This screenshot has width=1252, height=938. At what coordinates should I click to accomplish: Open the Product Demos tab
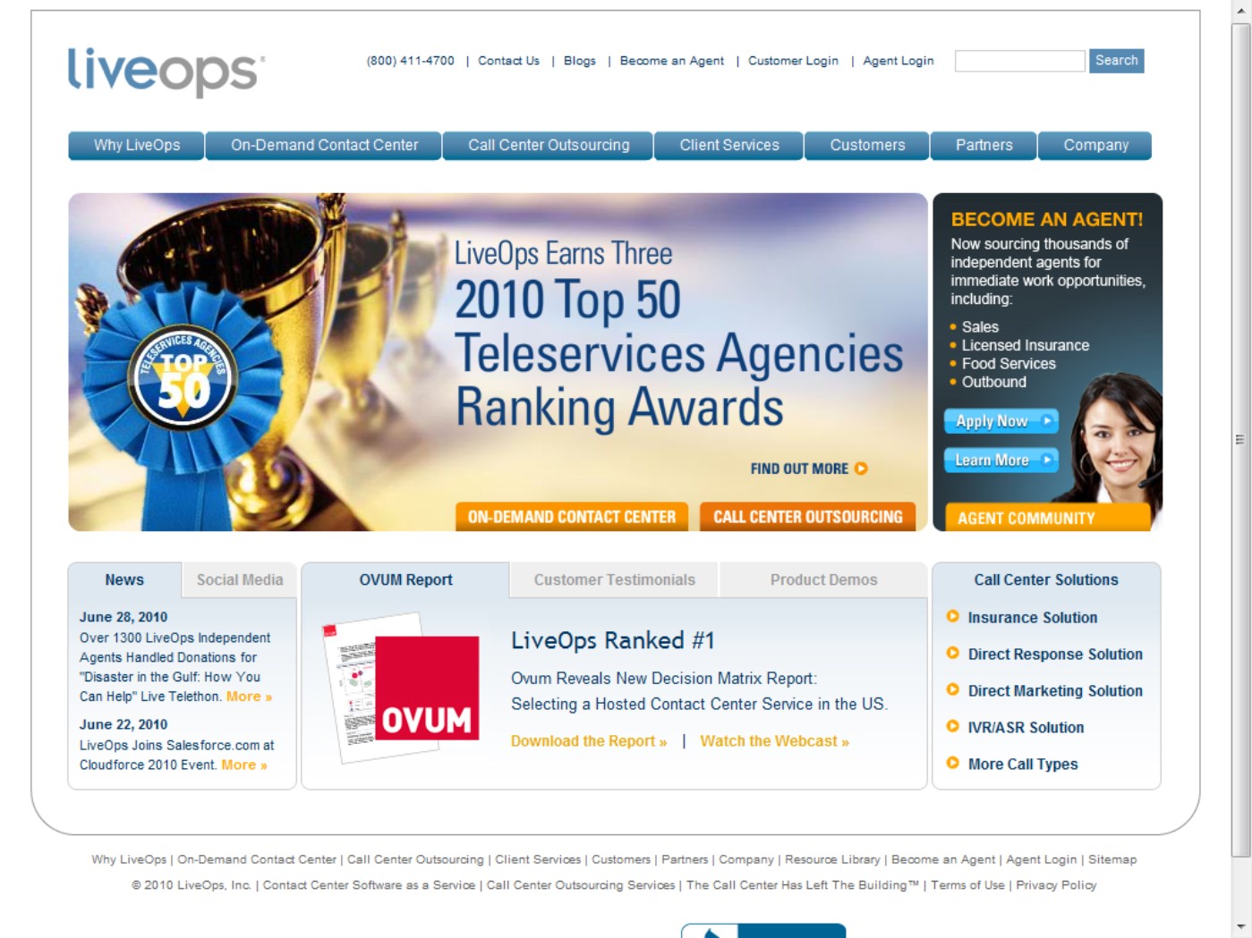click(823, 580)
